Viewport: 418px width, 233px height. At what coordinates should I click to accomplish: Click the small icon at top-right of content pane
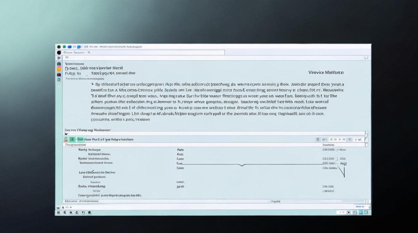coord(366,57)
